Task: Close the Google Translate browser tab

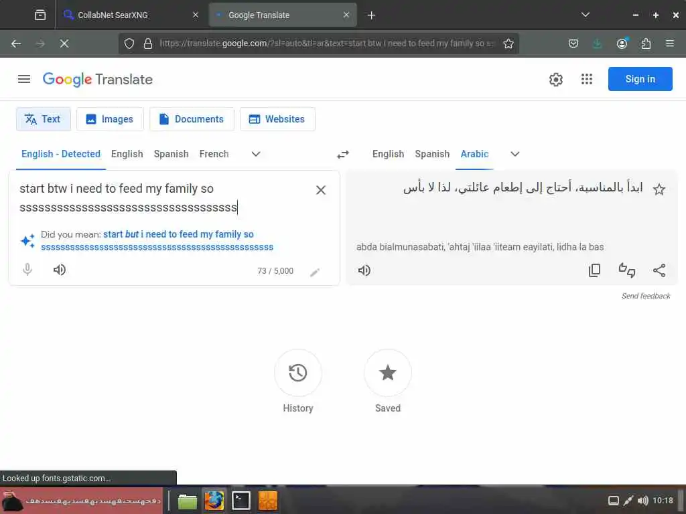Action: coord(346,15)
